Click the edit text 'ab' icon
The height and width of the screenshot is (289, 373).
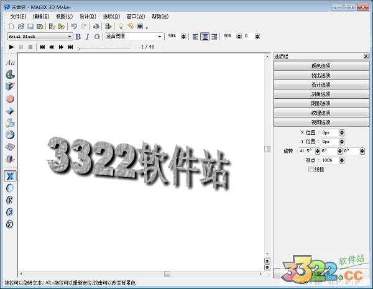point(96,26)
